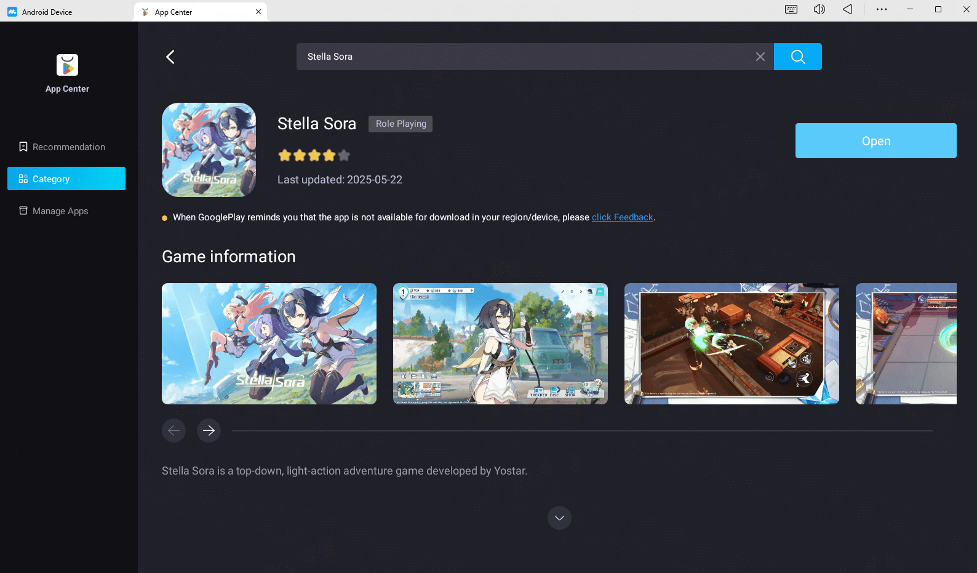Viewport: 977px width, 573px height.
Task: Click the volume speaker icon
Action: [819, 9]
